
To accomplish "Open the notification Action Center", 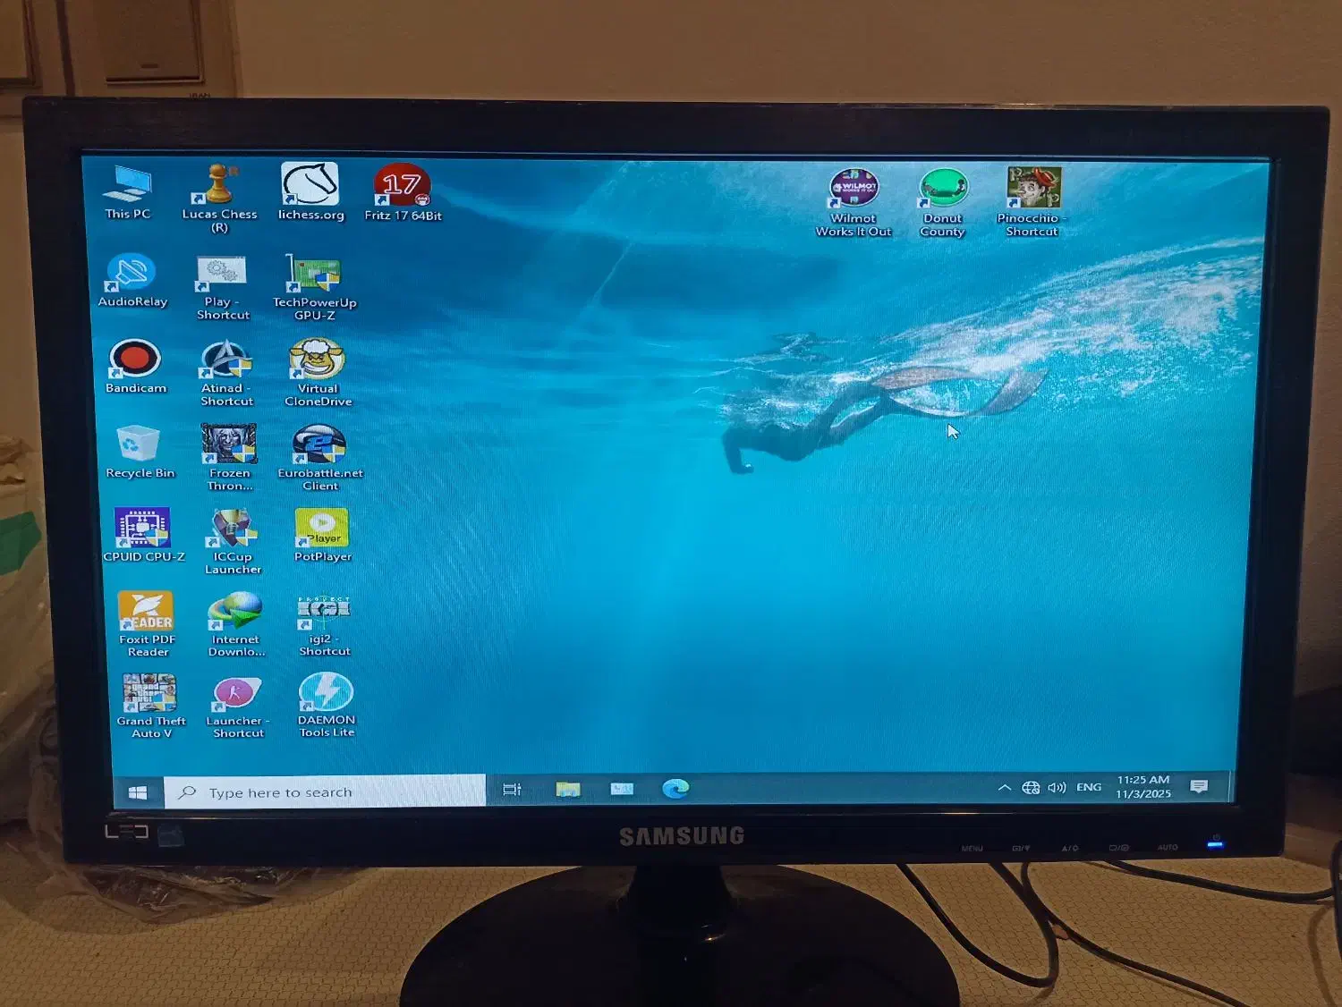I will tap(1199, 787).
